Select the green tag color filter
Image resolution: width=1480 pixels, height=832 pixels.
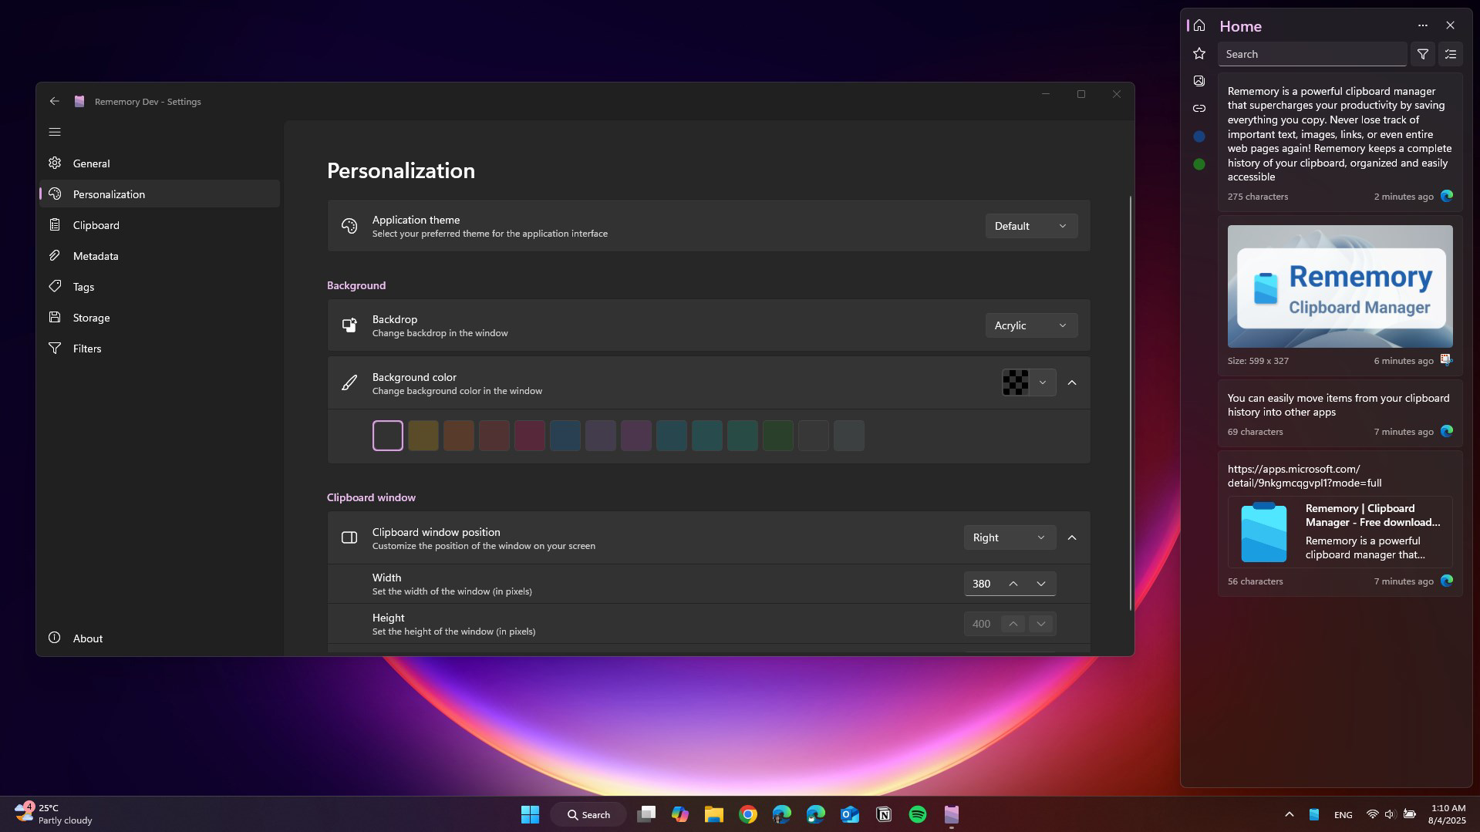[1198, 163]
